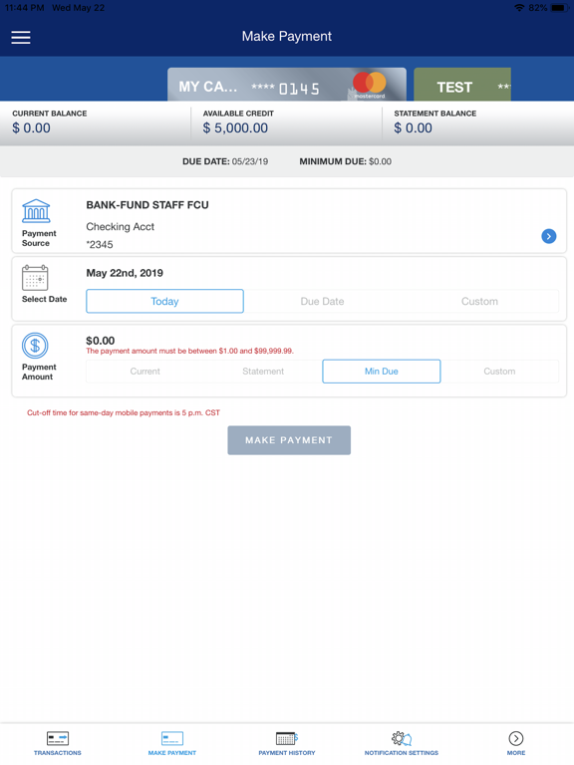Click the 11:44 PM clock in status bar
Screen dimensions: 574x765
[24, 8]
